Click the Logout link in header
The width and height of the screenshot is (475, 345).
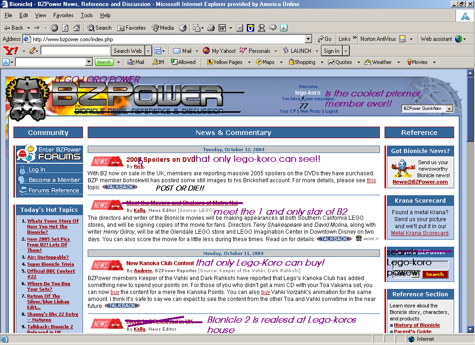pyautogui.click(x=331, y=111)
